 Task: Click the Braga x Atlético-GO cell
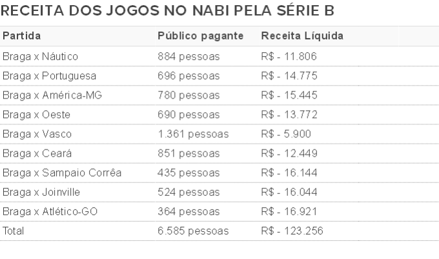pyautogui.click(x=50, y=211)
